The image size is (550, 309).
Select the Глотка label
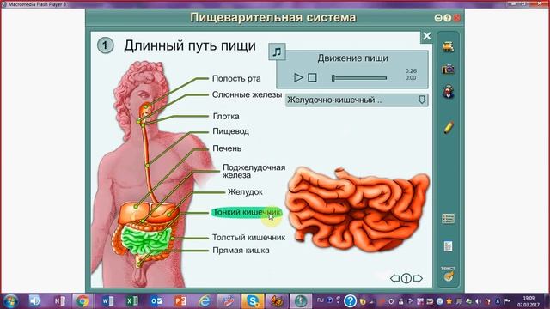pos(226,116)
